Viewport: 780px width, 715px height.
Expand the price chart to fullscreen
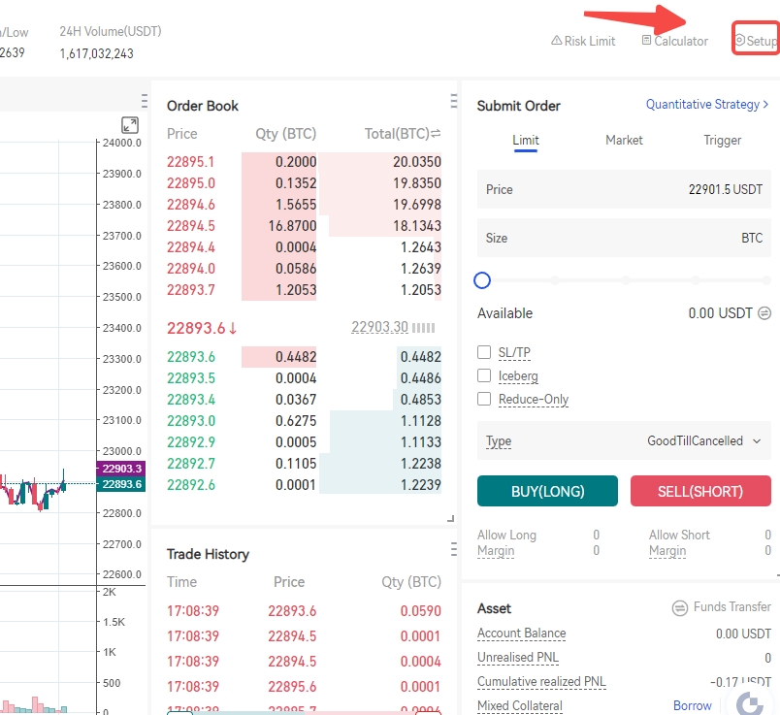pos(130,125)
